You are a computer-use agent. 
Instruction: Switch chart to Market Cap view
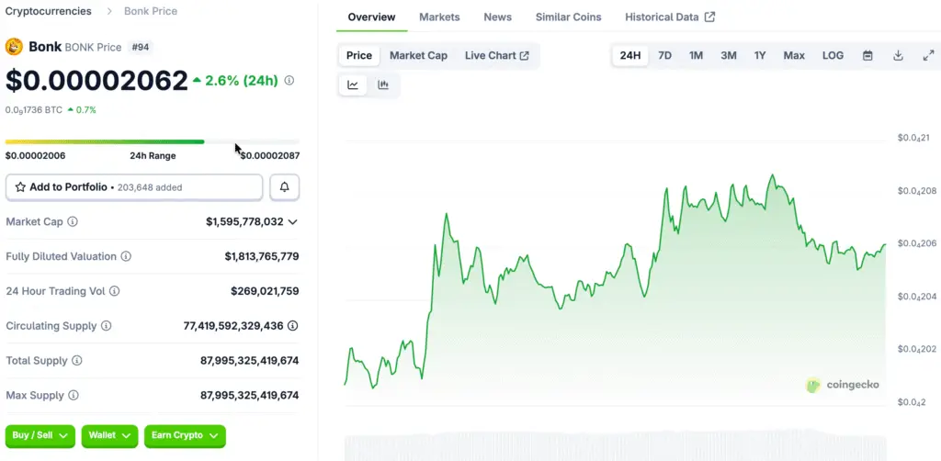(418, 56)
